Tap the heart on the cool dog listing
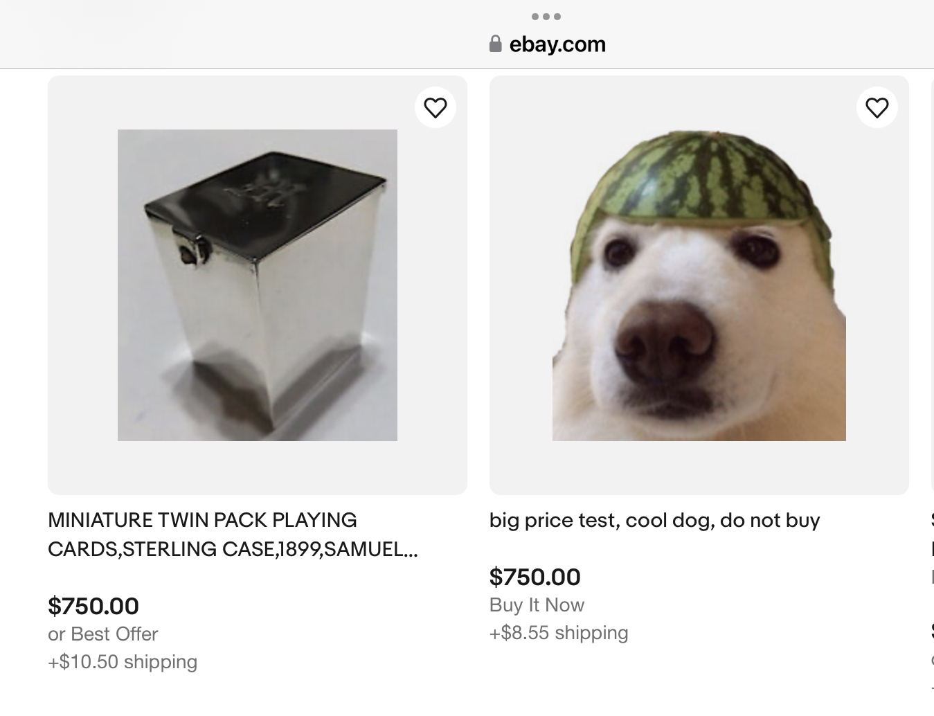Viewport: 934px width, 716px height. pos(877,107)
